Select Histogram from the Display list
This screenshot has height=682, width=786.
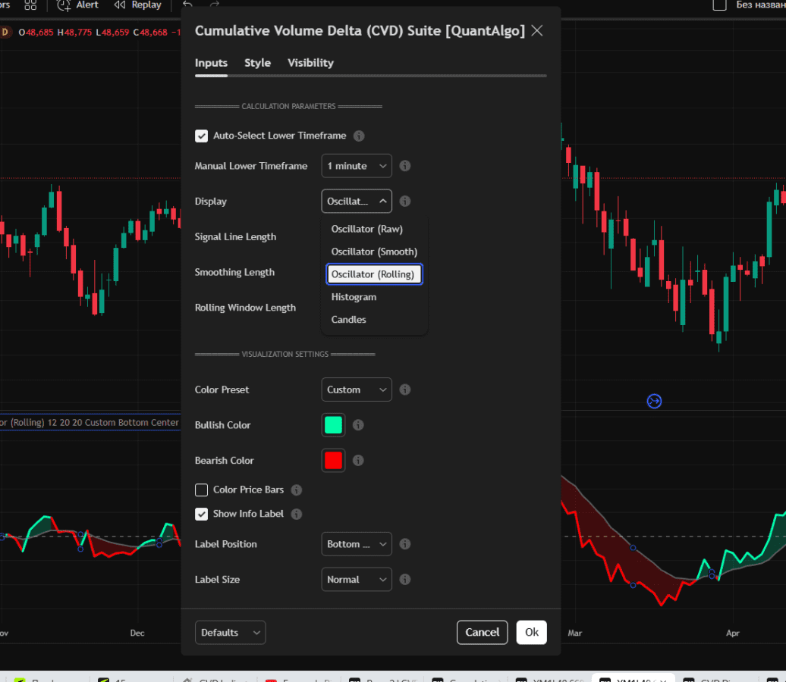coord(354,297)
